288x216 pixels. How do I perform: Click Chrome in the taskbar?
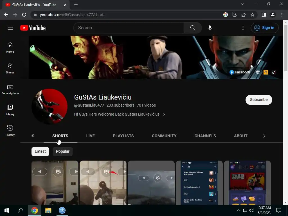pos(34,210)
